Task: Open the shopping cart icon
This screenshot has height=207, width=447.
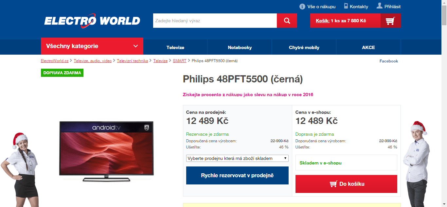Action: [390, 21]
